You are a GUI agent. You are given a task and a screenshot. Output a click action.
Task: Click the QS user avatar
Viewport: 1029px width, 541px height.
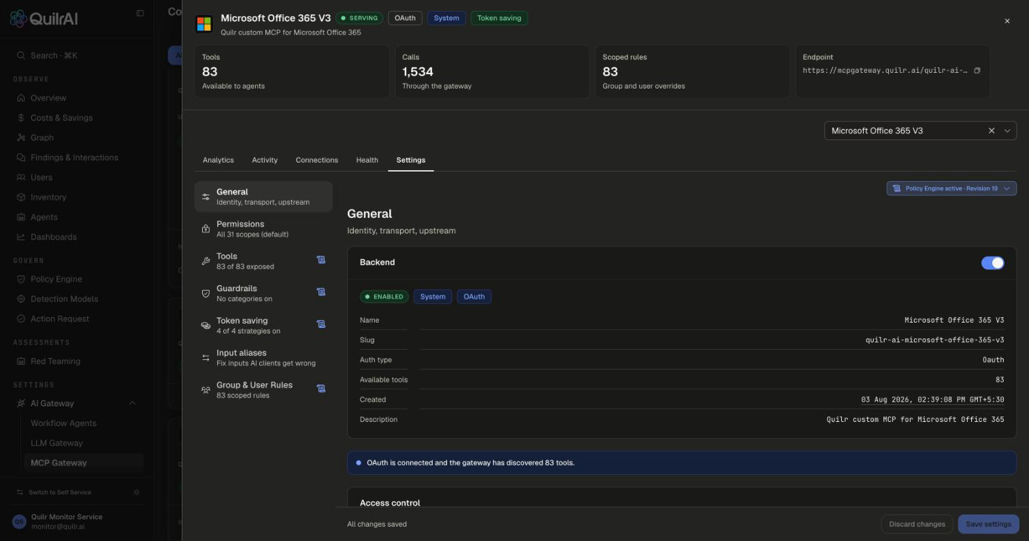click(19, 522)
